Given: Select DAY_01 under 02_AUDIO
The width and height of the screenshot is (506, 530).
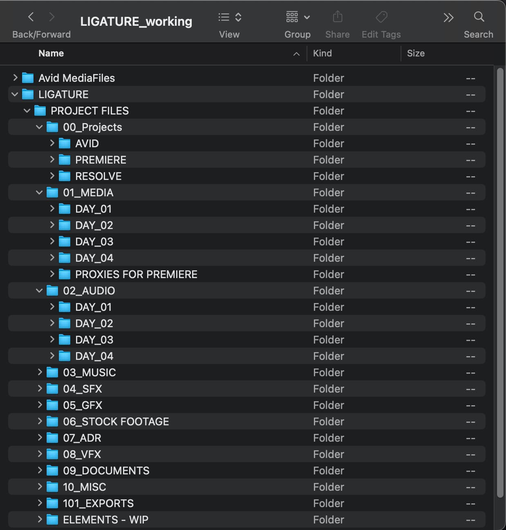Looking at the screenshot, I should tap(246, 307).
